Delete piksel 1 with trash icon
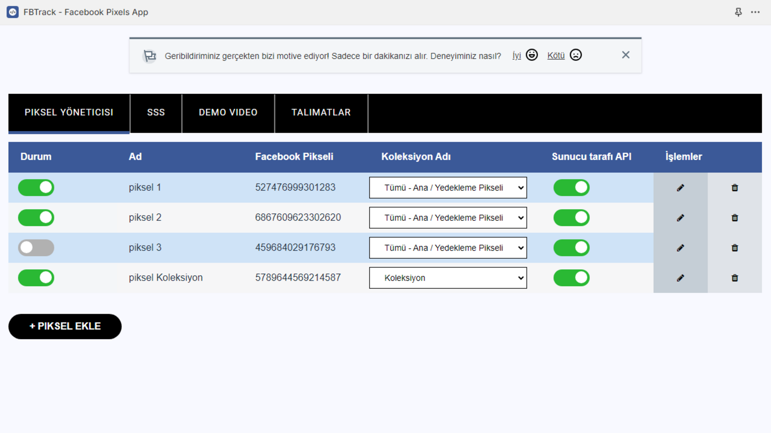 [x=735, y=188]
